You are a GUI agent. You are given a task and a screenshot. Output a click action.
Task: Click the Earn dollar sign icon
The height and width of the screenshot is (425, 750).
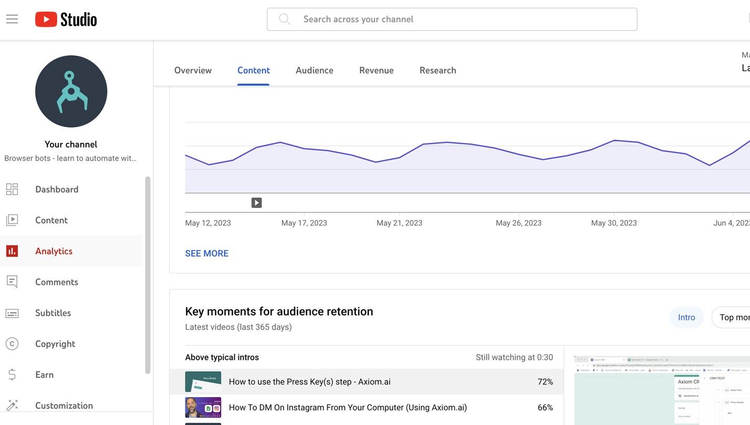[12, 375]
